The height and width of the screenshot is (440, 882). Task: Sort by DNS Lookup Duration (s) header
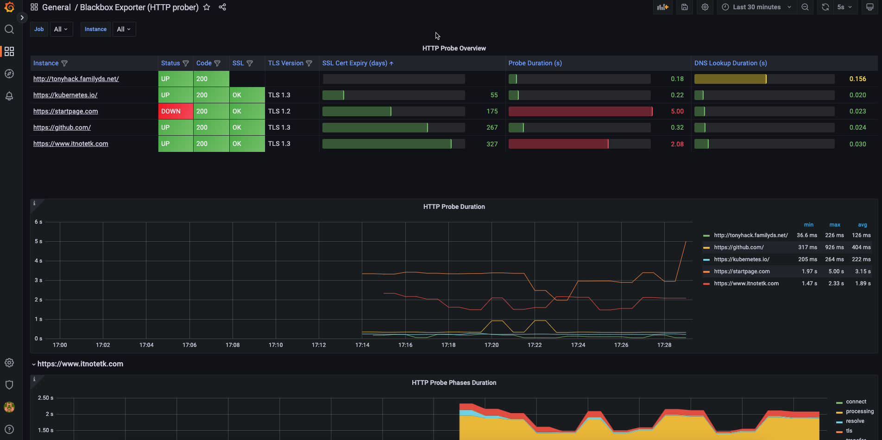click(731, 63)
